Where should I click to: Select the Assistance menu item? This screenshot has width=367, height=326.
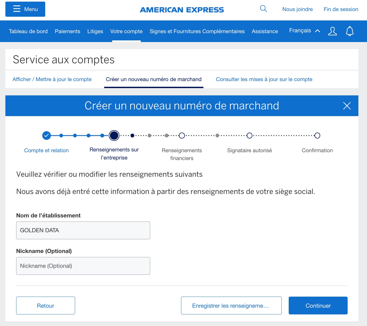(264, 31)
